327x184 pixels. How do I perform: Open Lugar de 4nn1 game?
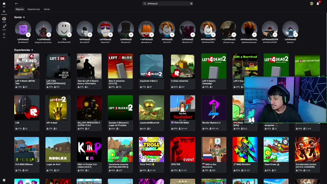click(58, 154)
